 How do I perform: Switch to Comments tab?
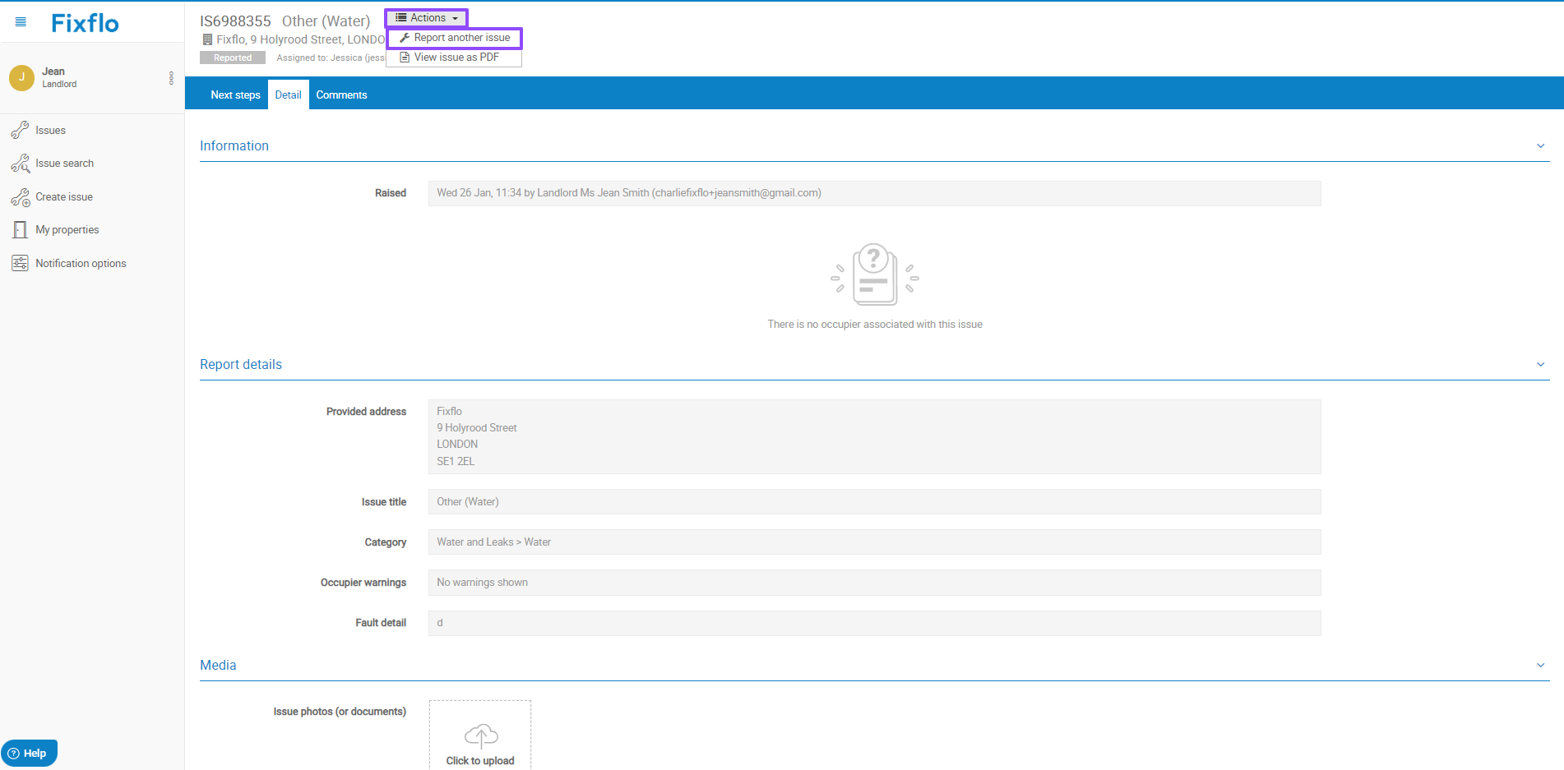341,95
